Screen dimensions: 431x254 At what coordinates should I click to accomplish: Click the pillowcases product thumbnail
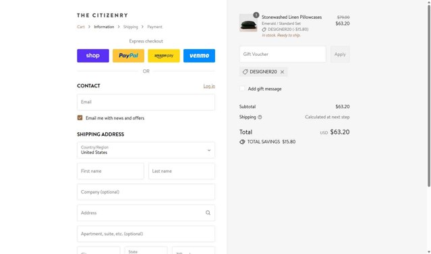pos(248,23)
